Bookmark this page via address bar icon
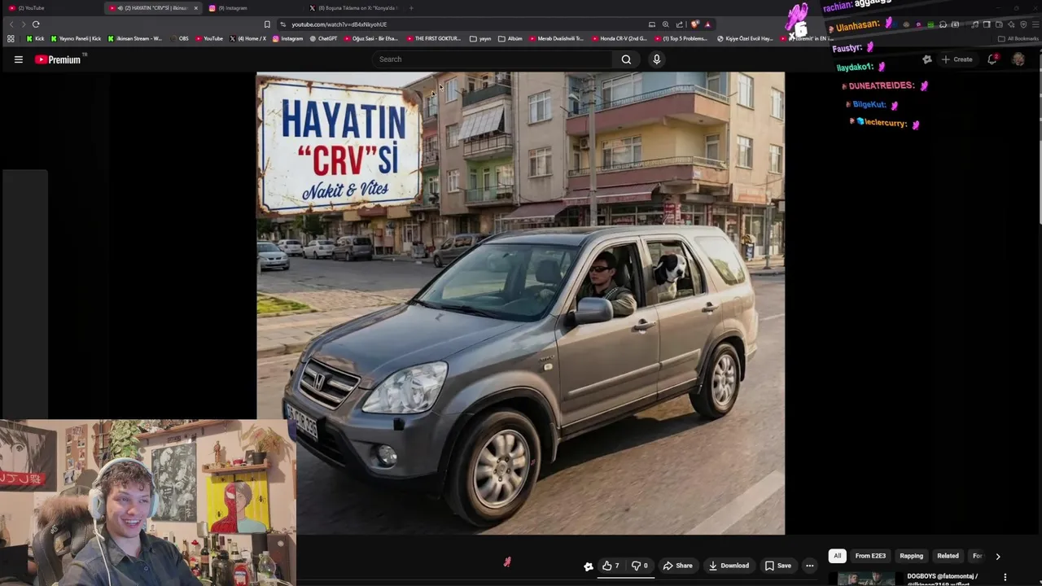 pyautogui.click(x=267, y=24)
